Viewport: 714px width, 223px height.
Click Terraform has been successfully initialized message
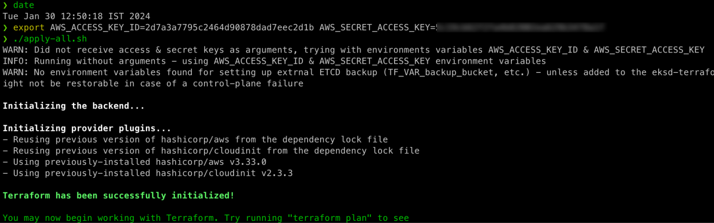point(119,196)
